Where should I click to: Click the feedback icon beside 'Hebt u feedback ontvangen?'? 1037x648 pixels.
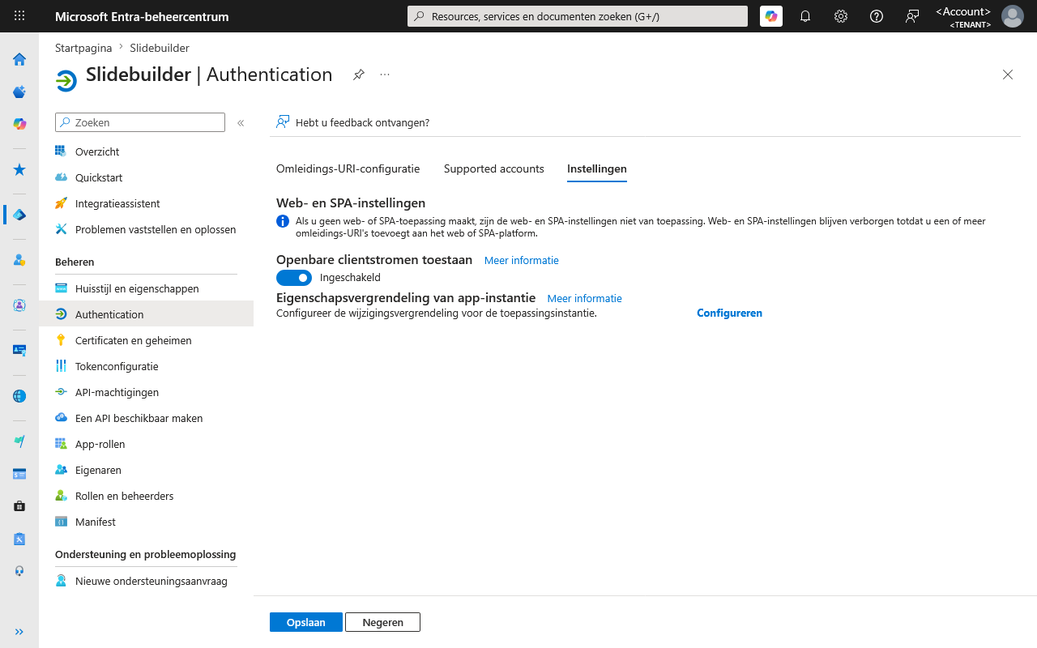[283, 122]
